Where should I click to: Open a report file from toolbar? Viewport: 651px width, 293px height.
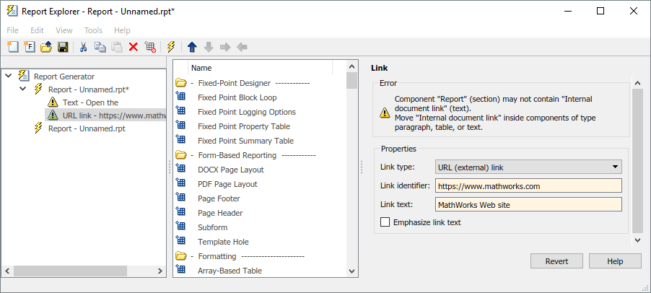click(x=45, y=47)
